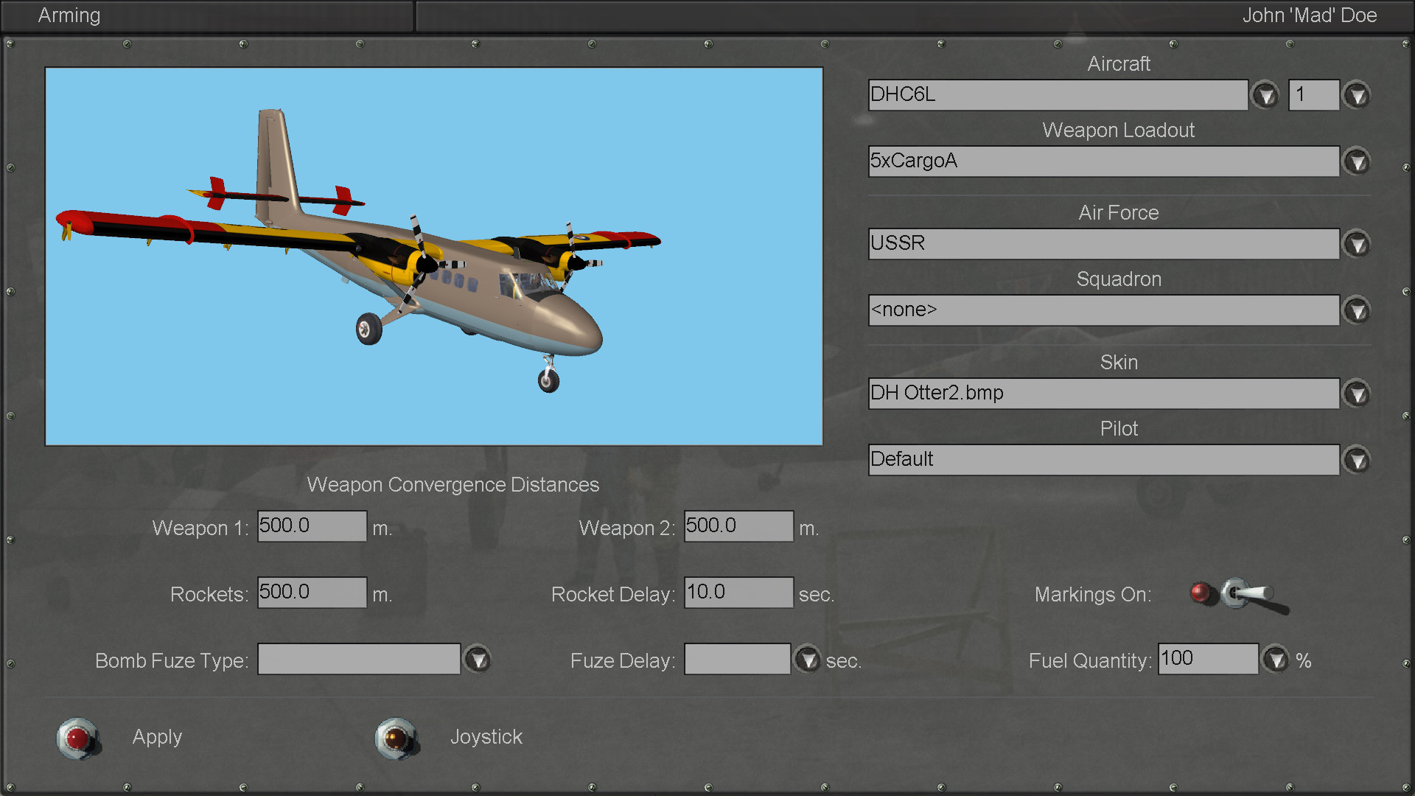
Task: Click the Joystick text label
Action: pos(486,737)
